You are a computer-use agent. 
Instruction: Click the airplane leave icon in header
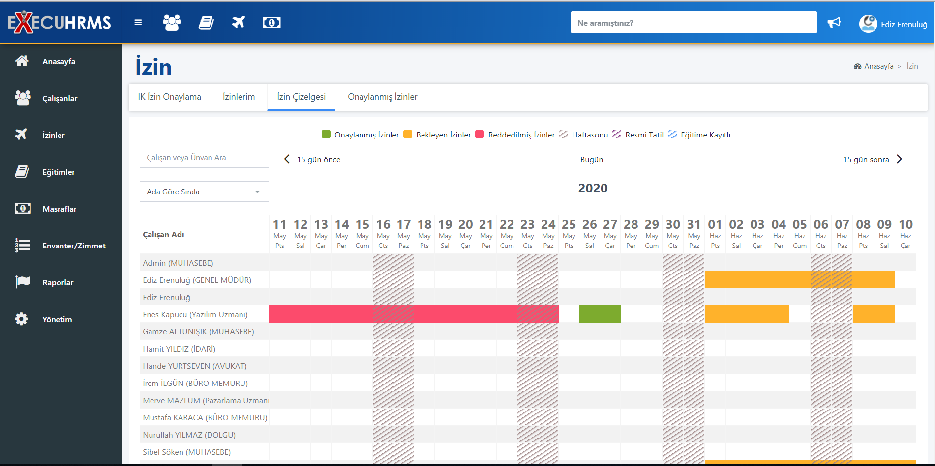click(x=239, y=23)
